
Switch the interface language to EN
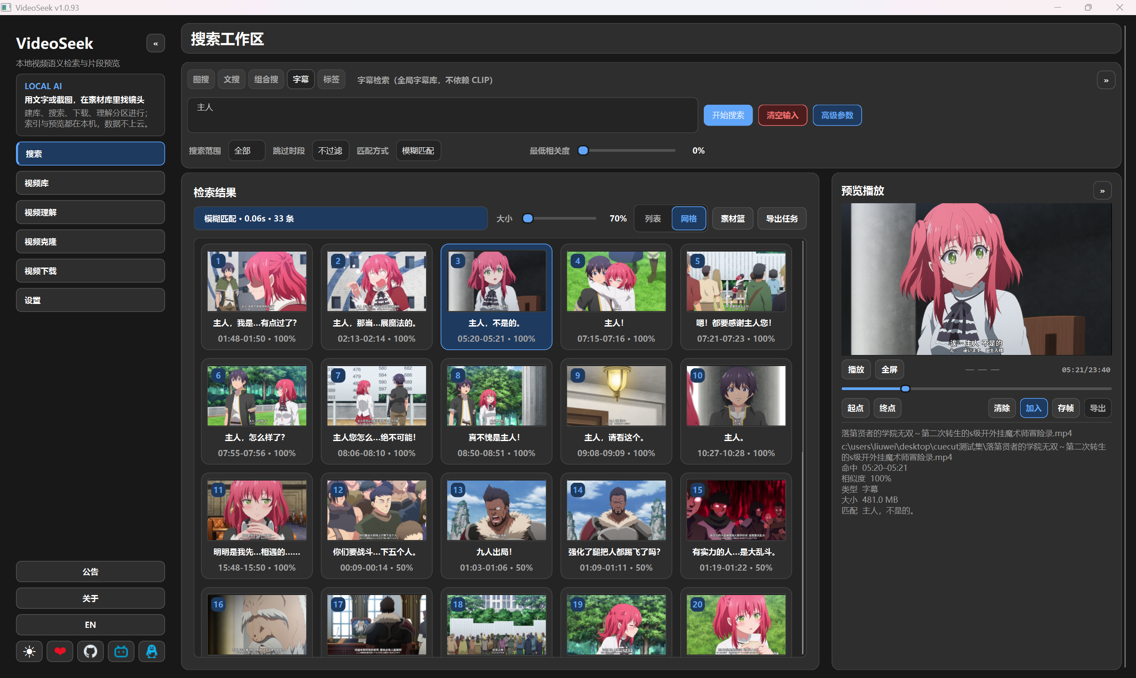(91, 625)
